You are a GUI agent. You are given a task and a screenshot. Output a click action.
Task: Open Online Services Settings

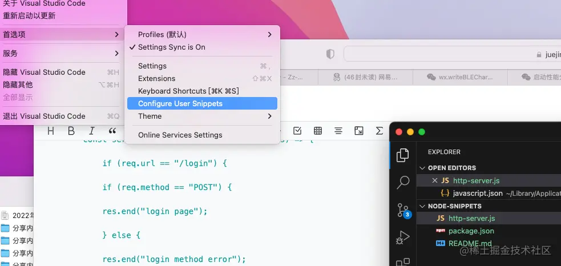click(x=202, y=135)
